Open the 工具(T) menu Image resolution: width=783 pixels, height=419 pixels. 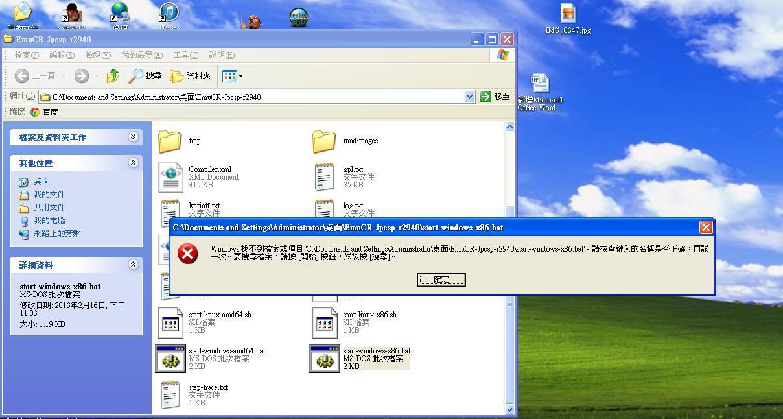(x=185, y=55)
